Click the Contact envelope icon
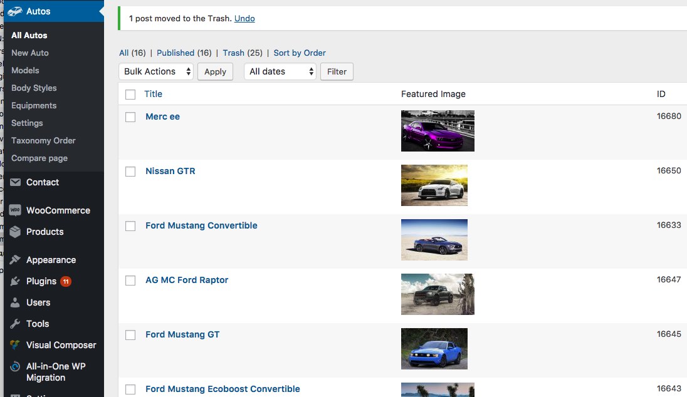 [x=15, y=182]
